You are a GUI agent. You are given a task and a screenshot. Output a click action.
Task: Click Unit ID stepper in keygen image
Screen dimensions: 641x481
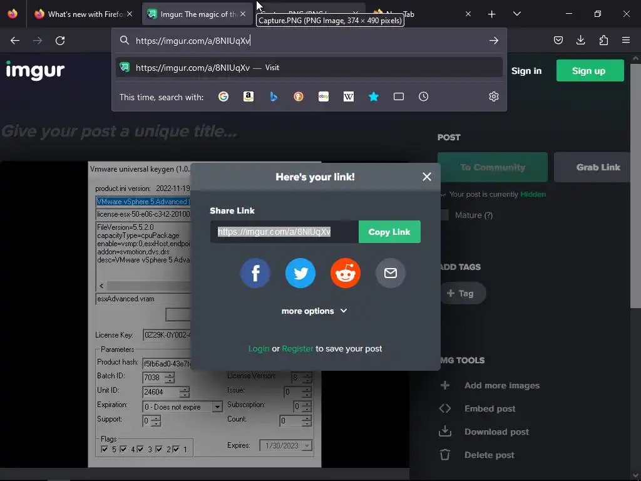coord(185,392)
